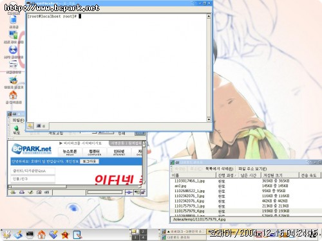
Task: Click the BCPARK.net logo
Action: point(32,148)
